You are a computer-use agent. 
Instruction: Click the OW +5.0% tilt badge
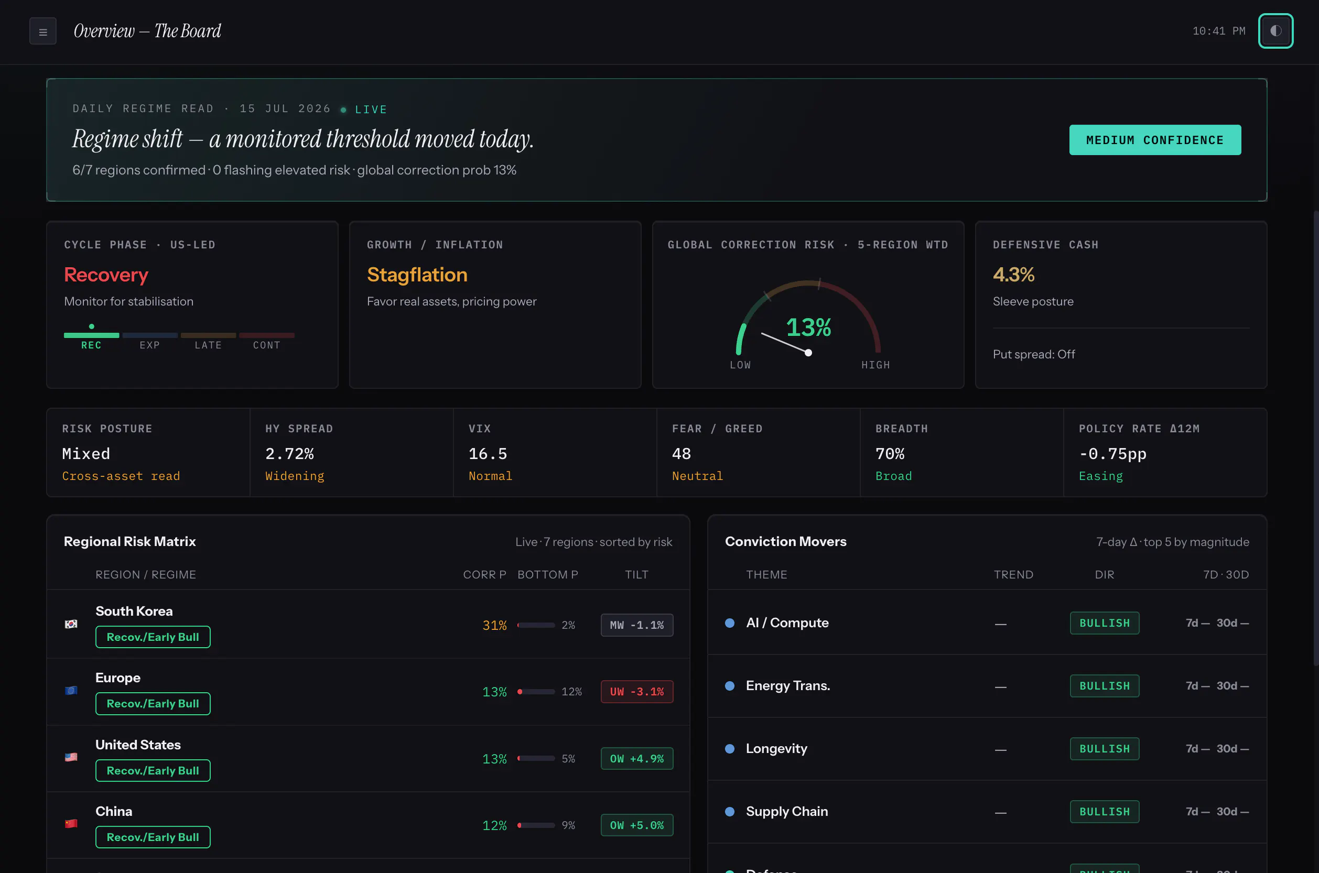click(x=636, y=825)
